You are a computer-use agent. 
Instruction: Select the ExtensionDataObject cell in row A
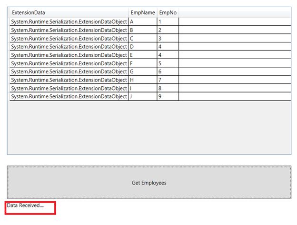tap(69, 21)
